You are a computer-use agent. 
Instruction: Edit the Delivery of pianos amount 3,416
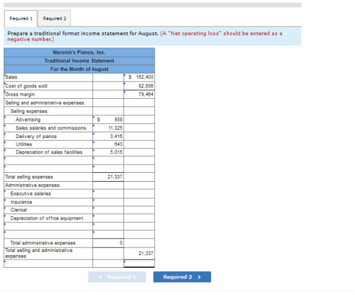[108, 136]
